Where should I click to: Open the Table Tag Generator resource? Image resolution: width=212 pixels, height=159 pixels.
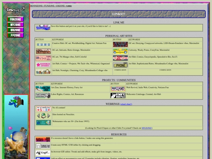43,146
